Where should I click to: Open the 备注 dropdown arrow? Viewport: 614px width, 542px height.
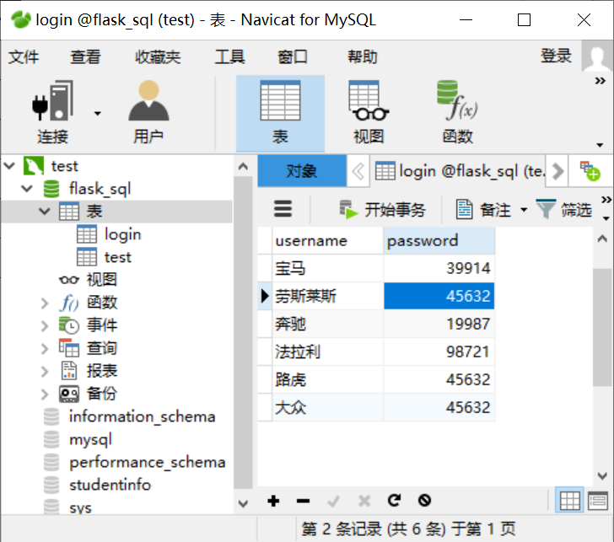tap(524, 210)
